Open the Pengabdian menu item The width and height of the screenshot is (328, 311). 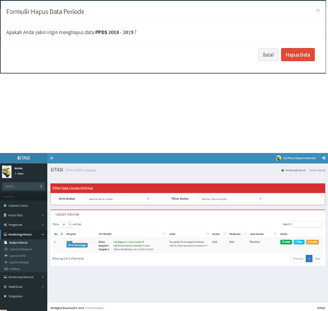pos(24,296)
